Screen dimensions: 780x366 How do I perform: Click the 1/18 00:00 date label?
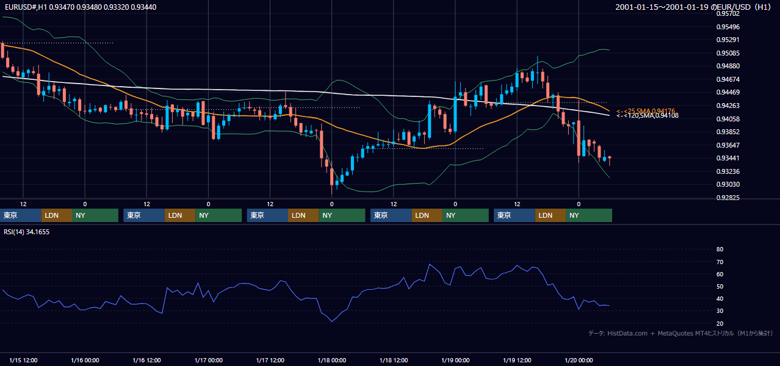pos(332,361)
